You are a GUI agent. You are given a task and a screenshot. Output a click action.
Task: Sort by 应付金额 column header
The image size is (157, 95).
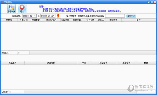click(77, 20)
